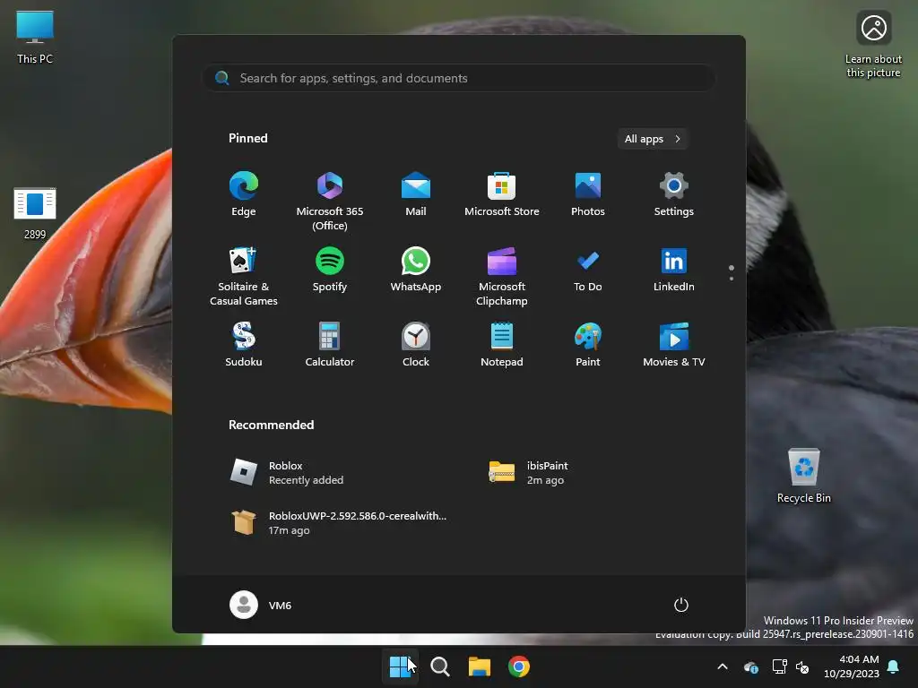Open the Calculator app
The height and width of the screenshot is (688, 918).
330,345
